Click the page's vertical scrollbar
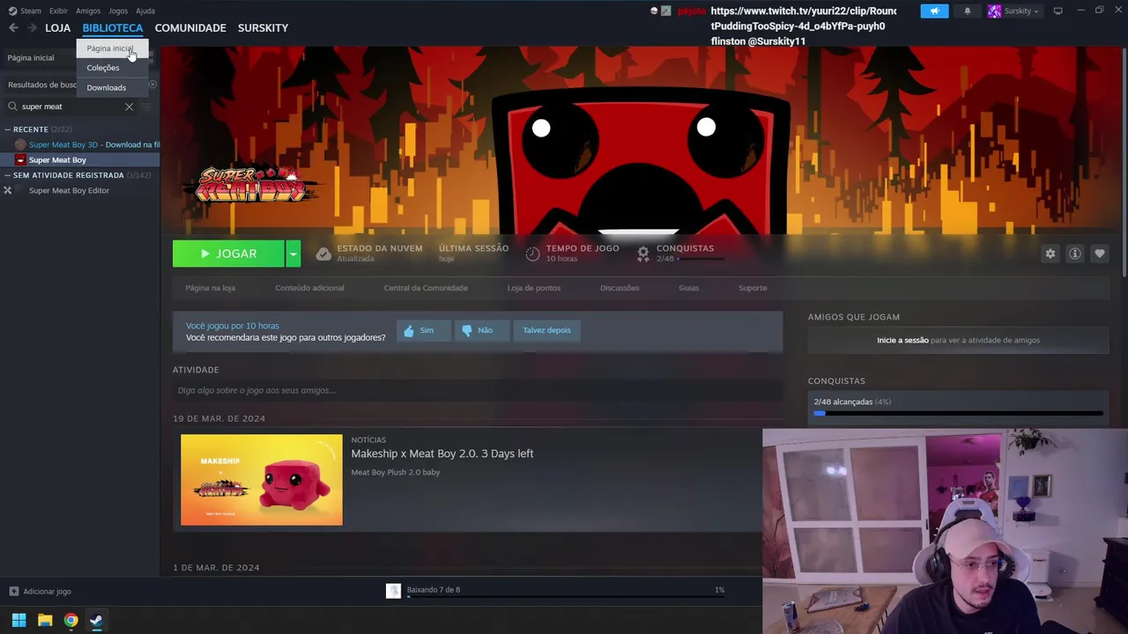The width and height of the screenshot is (1128, 634). click(1124, 163)
